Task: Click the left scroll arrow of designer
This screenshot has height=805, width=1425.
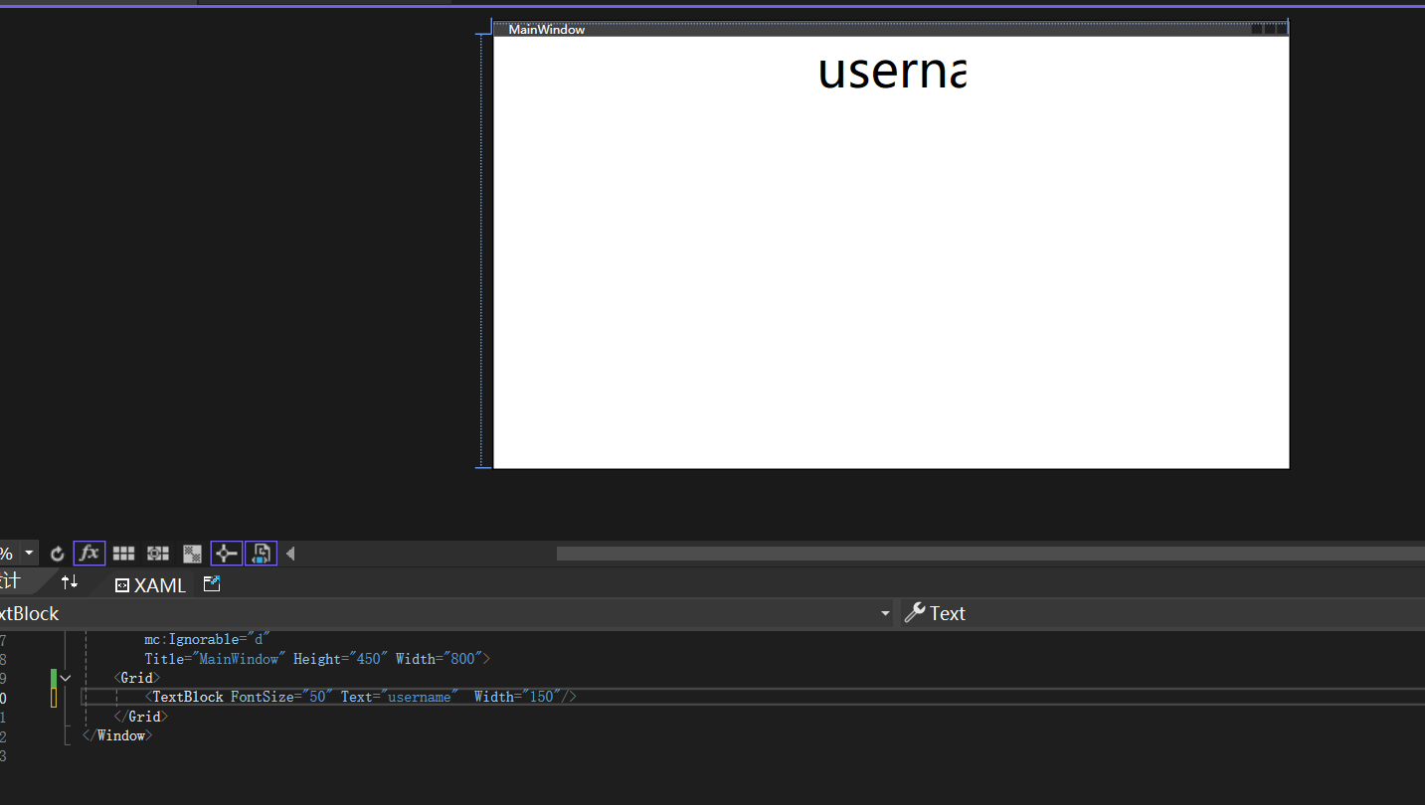Action: 290,554
